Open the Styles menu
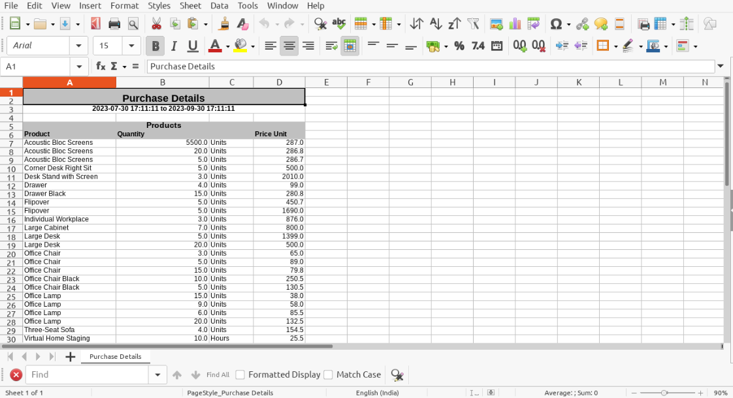733x398 pixels. point(159,6)
